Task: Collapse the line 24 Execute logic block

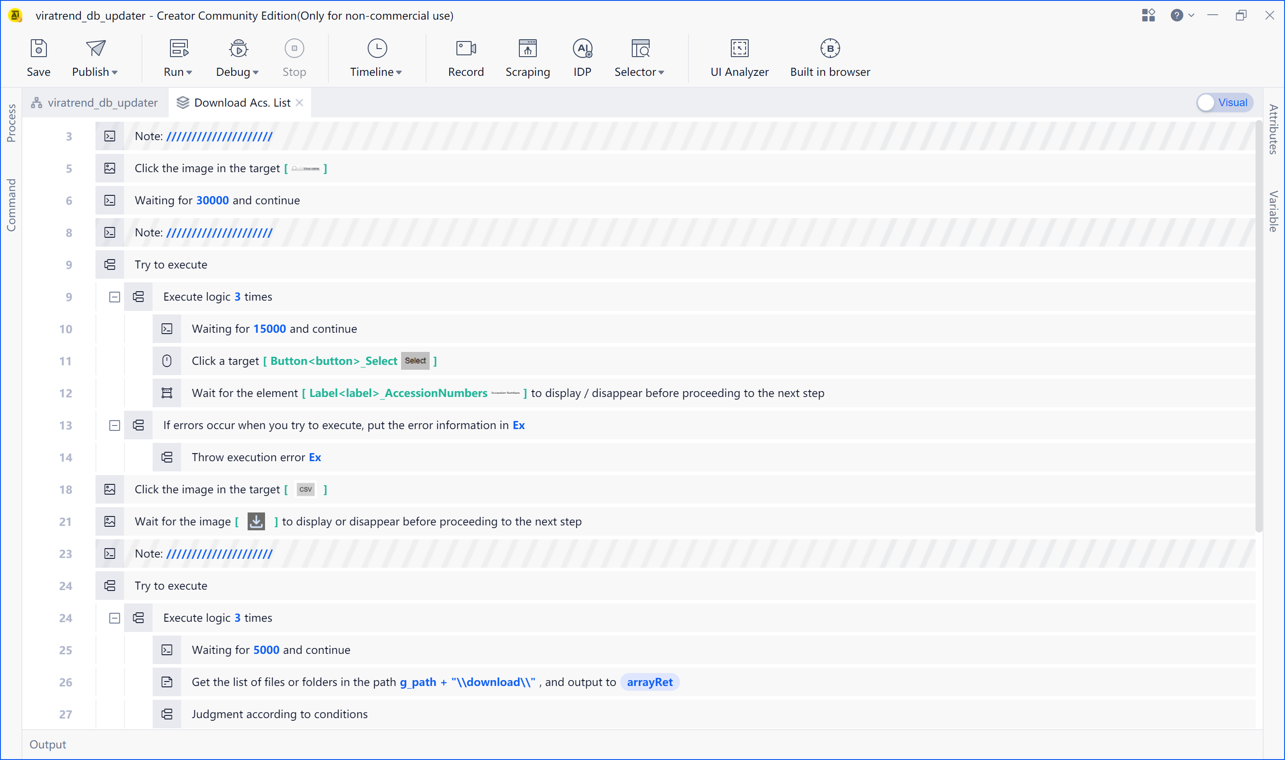Action: tap(115, 618)
